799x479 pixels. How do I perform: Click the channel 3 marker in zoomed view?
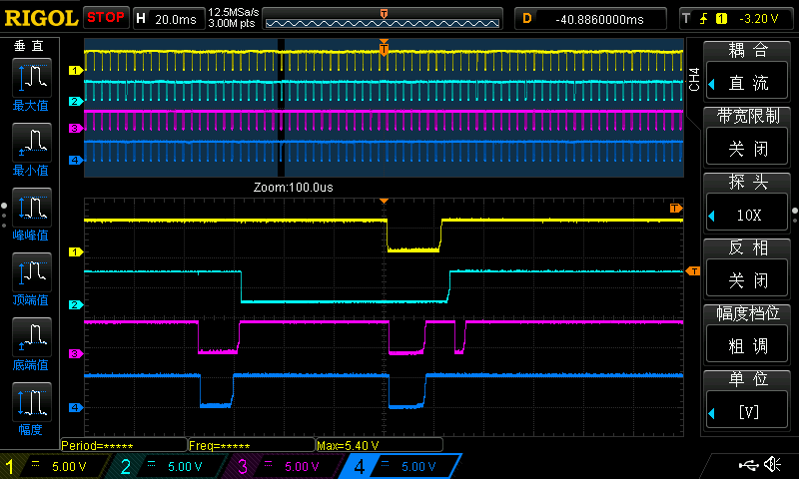pos(76,354)
